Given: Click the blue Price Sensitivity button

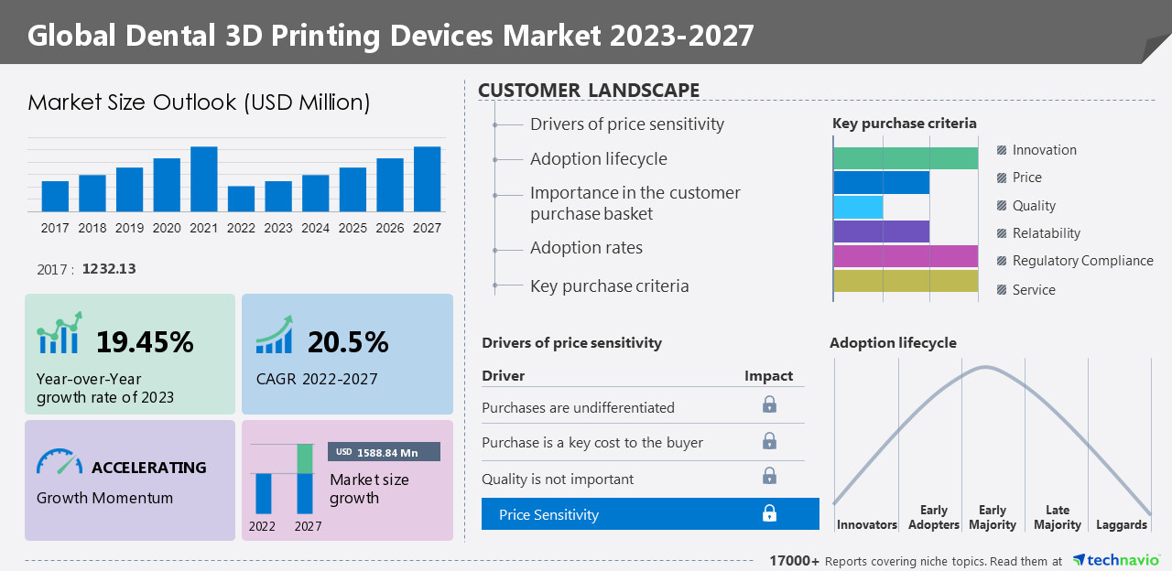Looking at the screenshot, I should point(650,513).
